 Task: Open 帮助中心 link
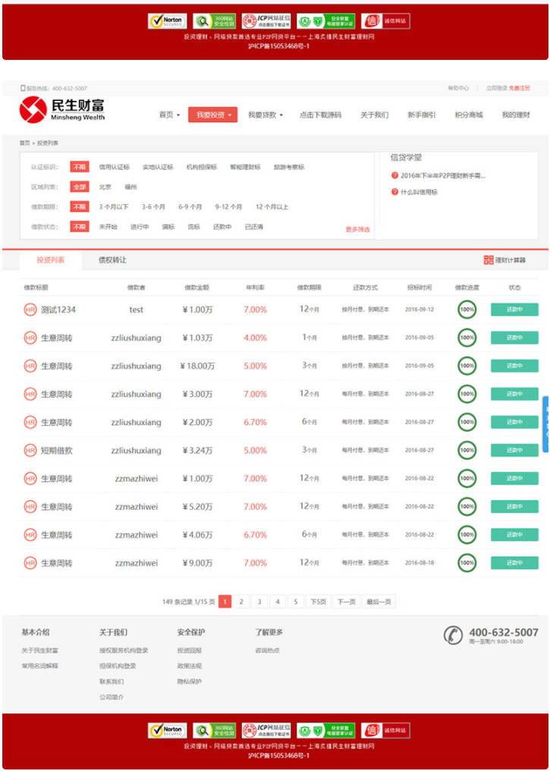click(458, 88)
